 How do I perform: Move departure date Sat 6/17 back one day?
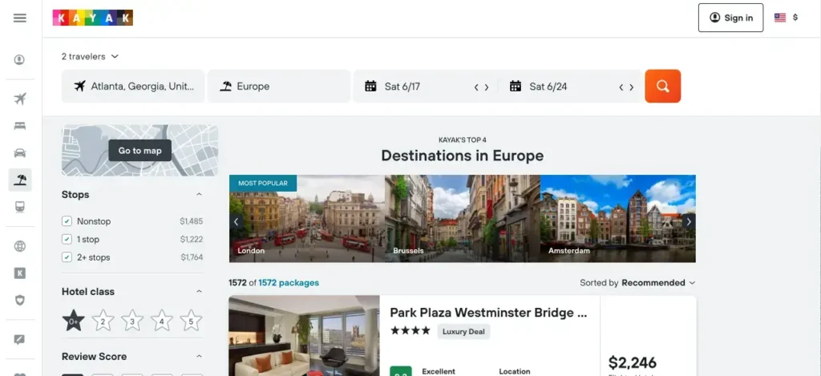click(x=476, y=87)
